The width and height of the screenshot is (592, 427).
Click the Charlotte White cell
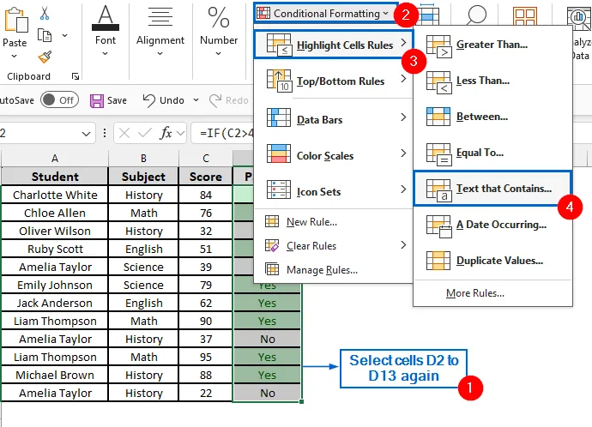coord(55,195)
